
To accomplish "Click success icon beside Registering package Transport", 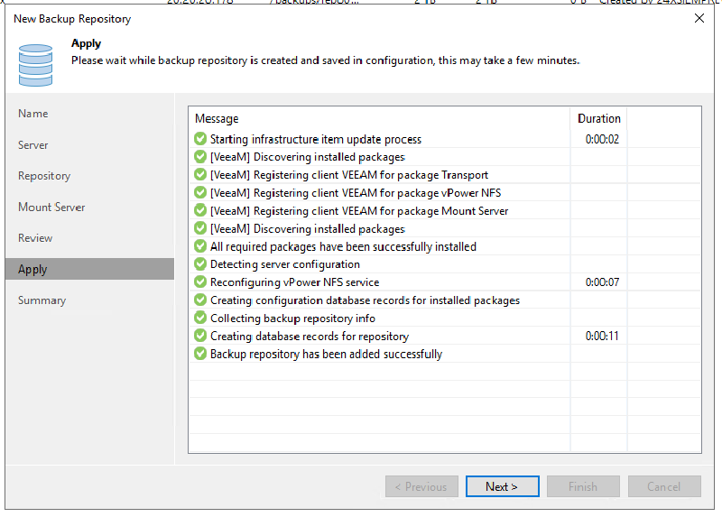I will [x=200, y=174].
